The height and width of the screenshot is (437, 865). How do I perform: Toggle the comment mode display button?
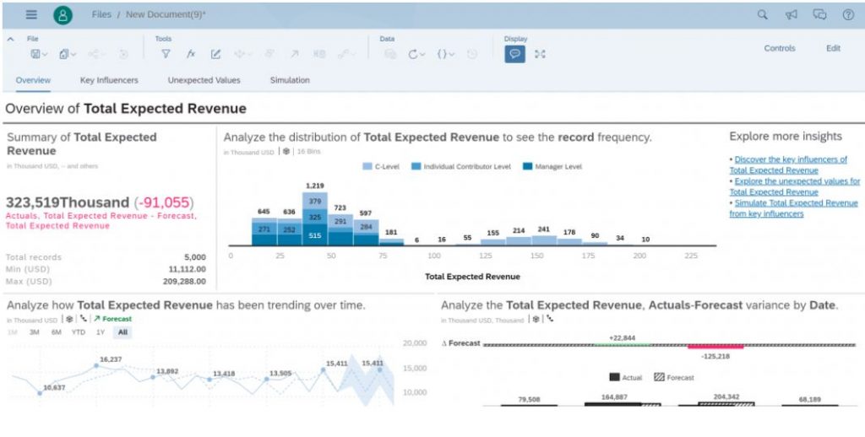514,54
